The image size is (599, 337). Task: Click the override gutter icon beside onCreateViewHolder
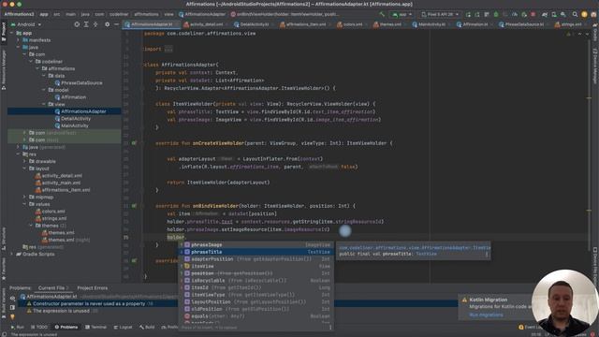[x=134, y=143]
